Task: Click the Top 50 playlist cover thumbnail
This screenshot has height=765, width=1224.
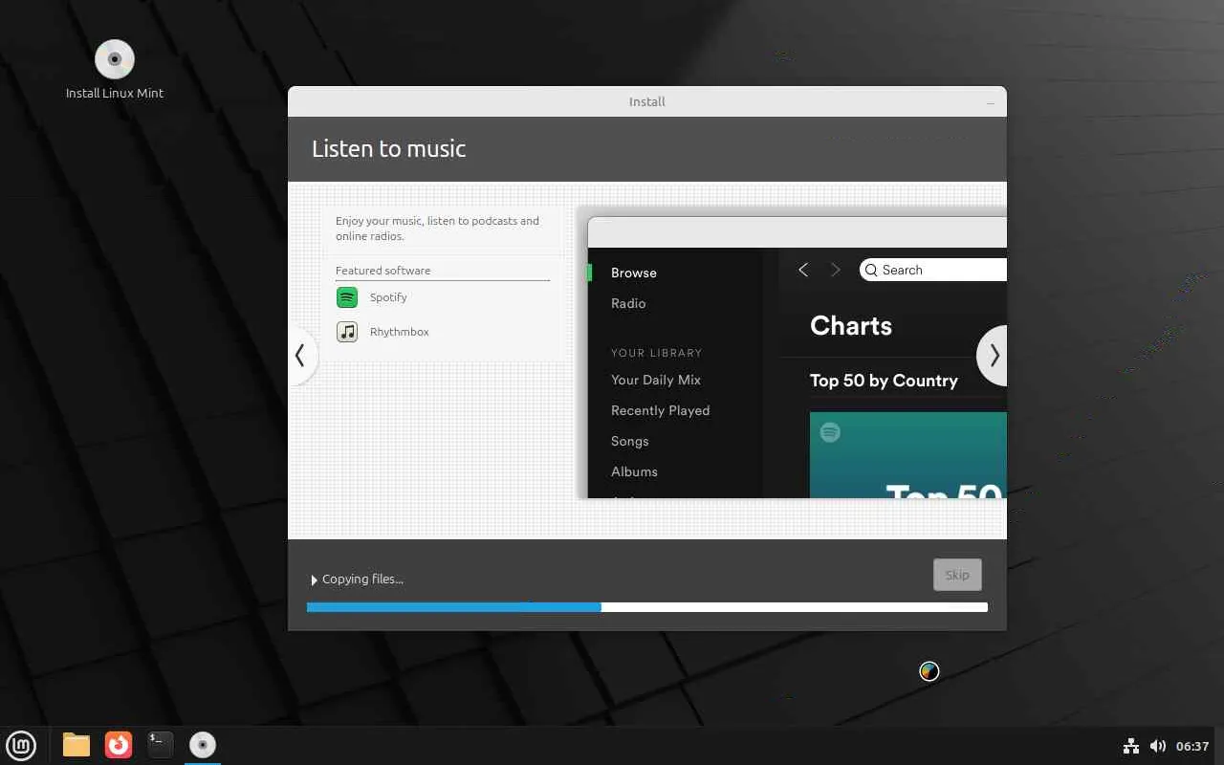Action: click(908, 455)
